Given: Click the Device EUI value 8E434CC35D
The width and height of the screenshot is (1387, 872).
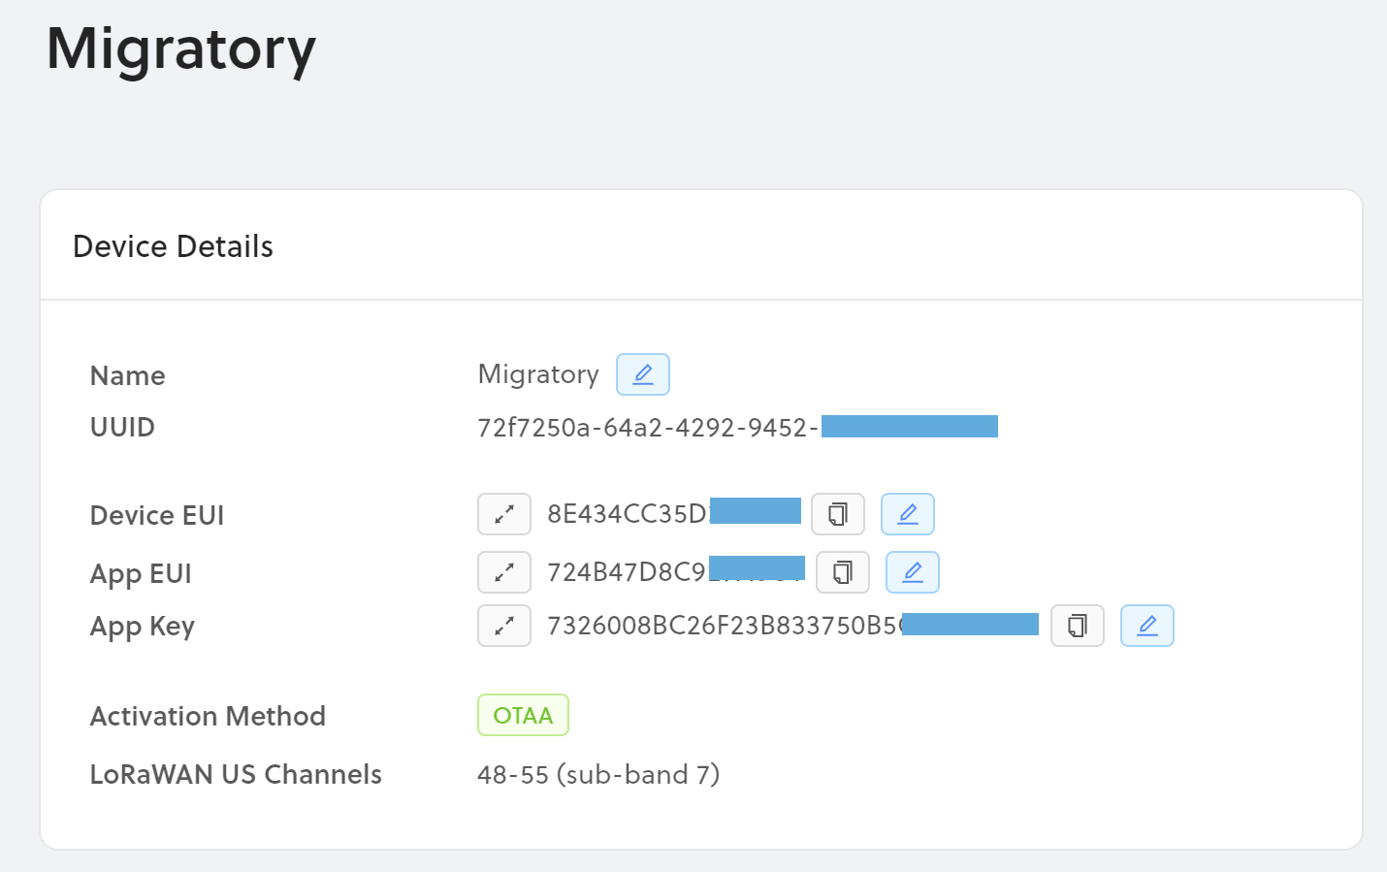Looking at the screenshot, I should (628, 514).
